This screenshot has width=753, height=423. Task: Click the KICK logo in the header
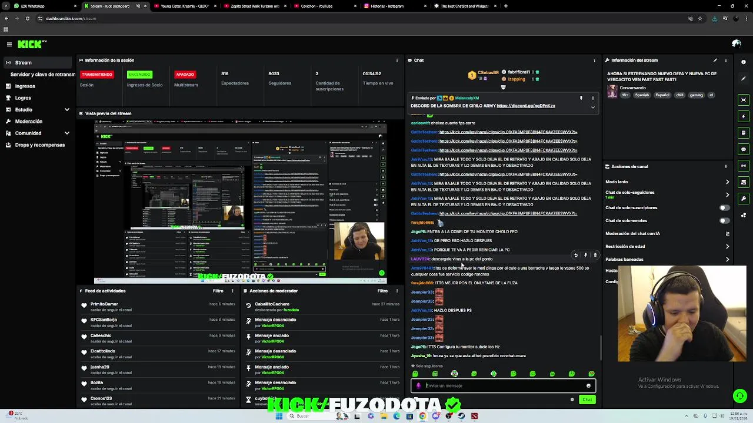31,44
